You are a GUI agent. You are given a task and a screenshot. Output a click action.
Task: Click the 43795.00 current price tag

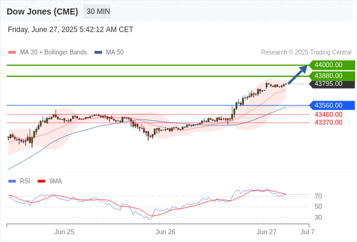(x=332, y=84)
